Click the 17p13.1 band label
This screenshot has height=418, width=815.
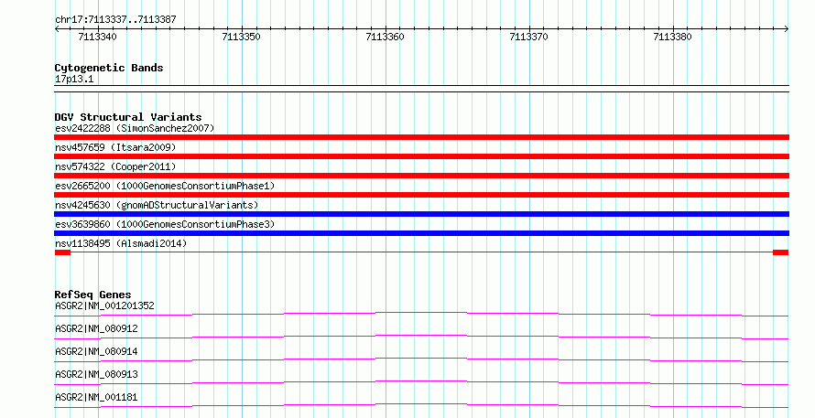pyautogui.click(x=74, y=80)
